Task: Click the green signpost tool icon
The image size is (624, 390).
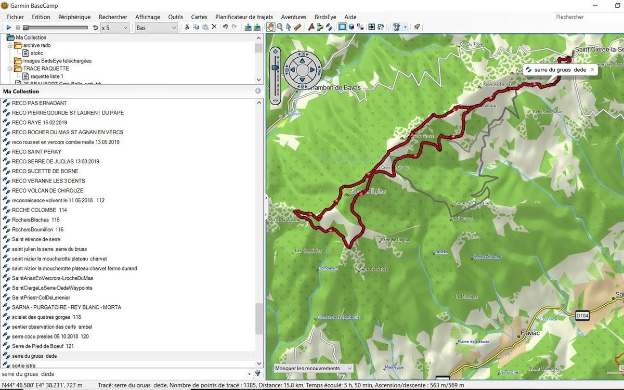Action: tap(320, 27)
